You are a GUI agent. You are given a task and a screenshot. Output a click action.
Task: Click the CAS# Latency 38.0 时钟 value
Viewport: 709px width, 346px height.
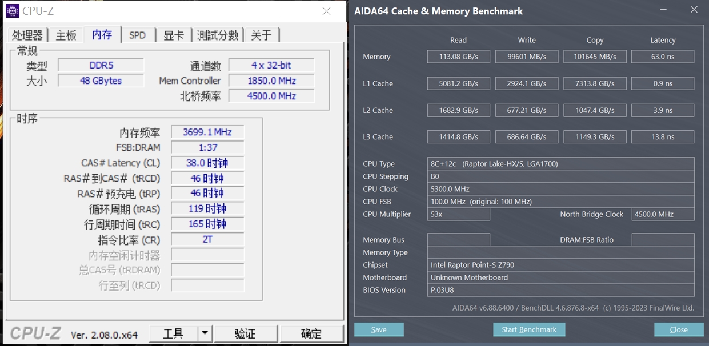[207, 163]
